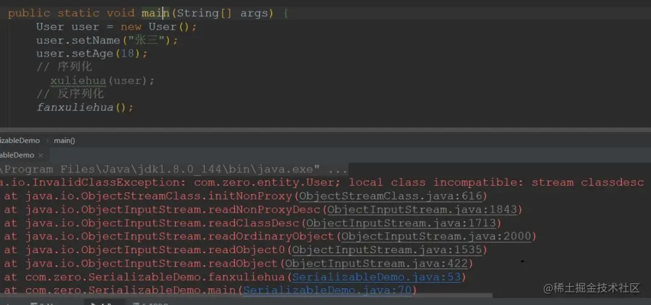Follow the ObjectInputStream.java:1843 link
The width and height of the screenshot is (651, 305).
pyautogui.click(x=422, y=210)
